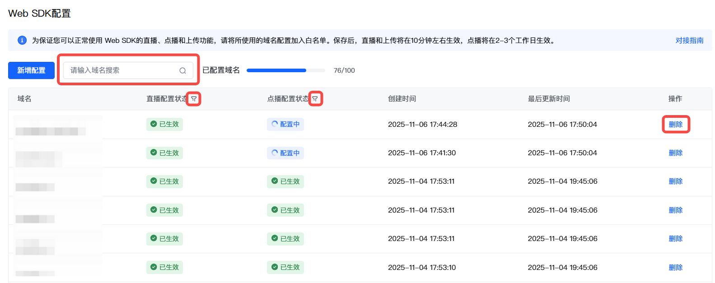
Task: Delete the domain created at 17:44:28
Action: tap(675, 125)
